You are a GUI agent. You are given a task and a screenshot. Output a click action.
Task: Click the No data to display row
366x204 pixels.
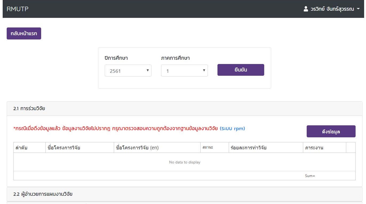click(x=184, y=162)
